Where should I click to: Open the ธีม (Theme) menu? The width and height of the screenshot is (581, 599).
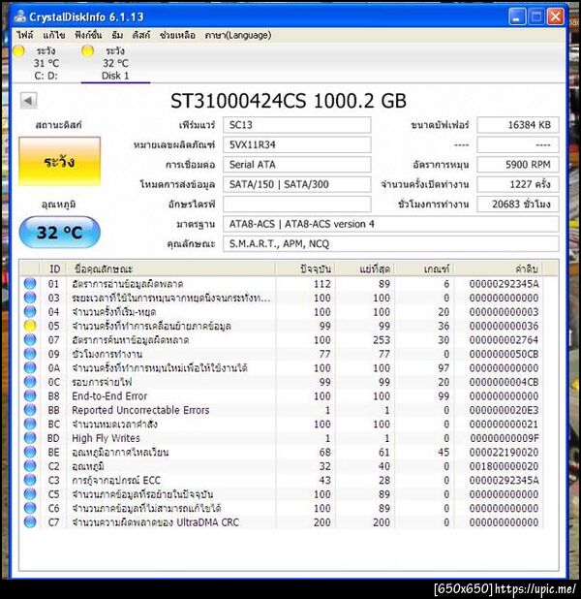tap(117, 35)
